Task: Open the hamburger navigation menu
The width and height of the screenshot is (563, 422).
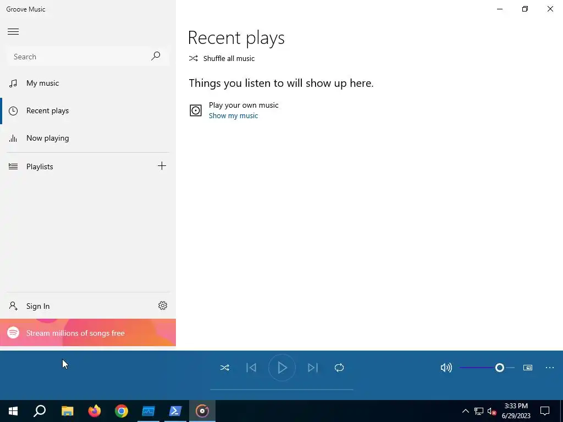Action: tap(13, 31)
